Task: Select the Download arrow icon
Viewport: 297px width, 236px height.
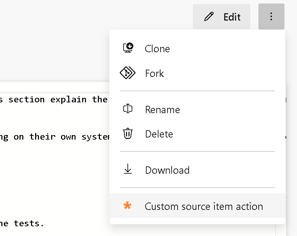Action: (128, 170)
